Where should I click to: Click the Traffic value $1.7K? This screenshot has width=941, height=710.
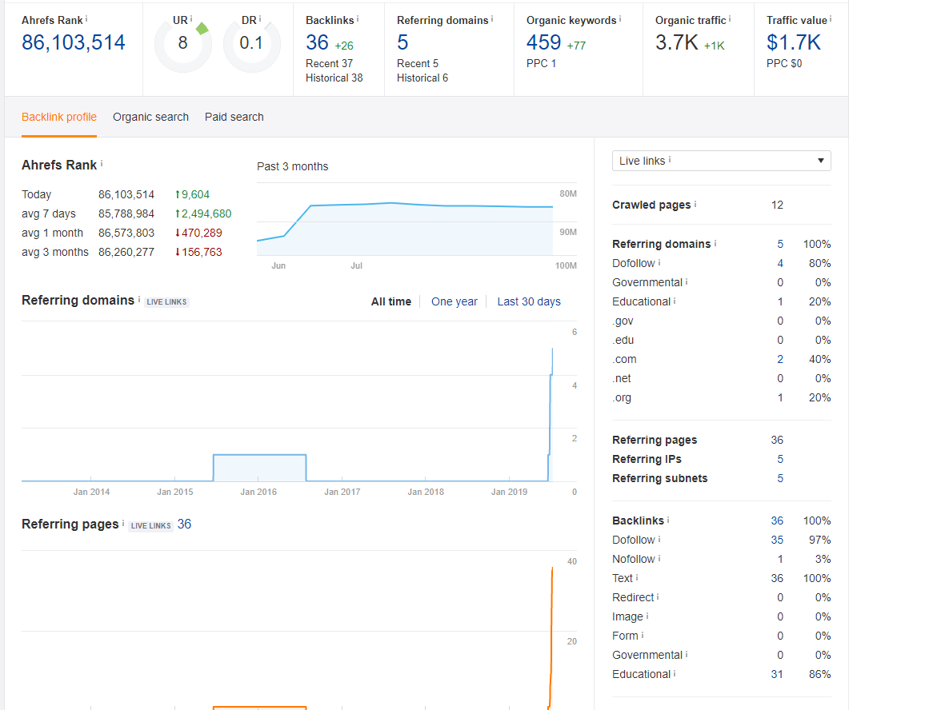click(x=794, y=42)
